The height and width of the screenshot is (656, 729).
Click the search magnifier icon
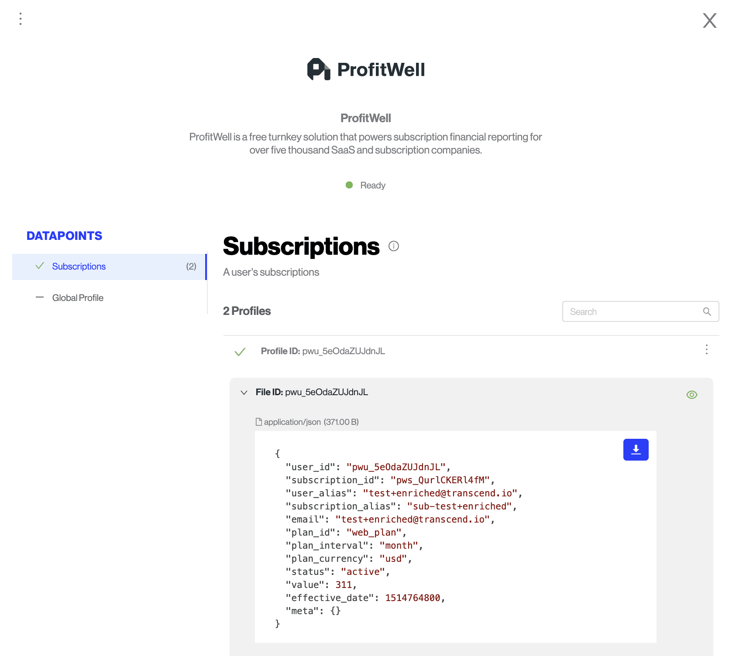[x=707, y=311]
